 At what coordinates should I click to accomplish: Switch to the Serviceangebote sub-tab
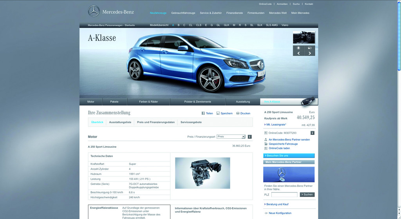tap(191, 122)
